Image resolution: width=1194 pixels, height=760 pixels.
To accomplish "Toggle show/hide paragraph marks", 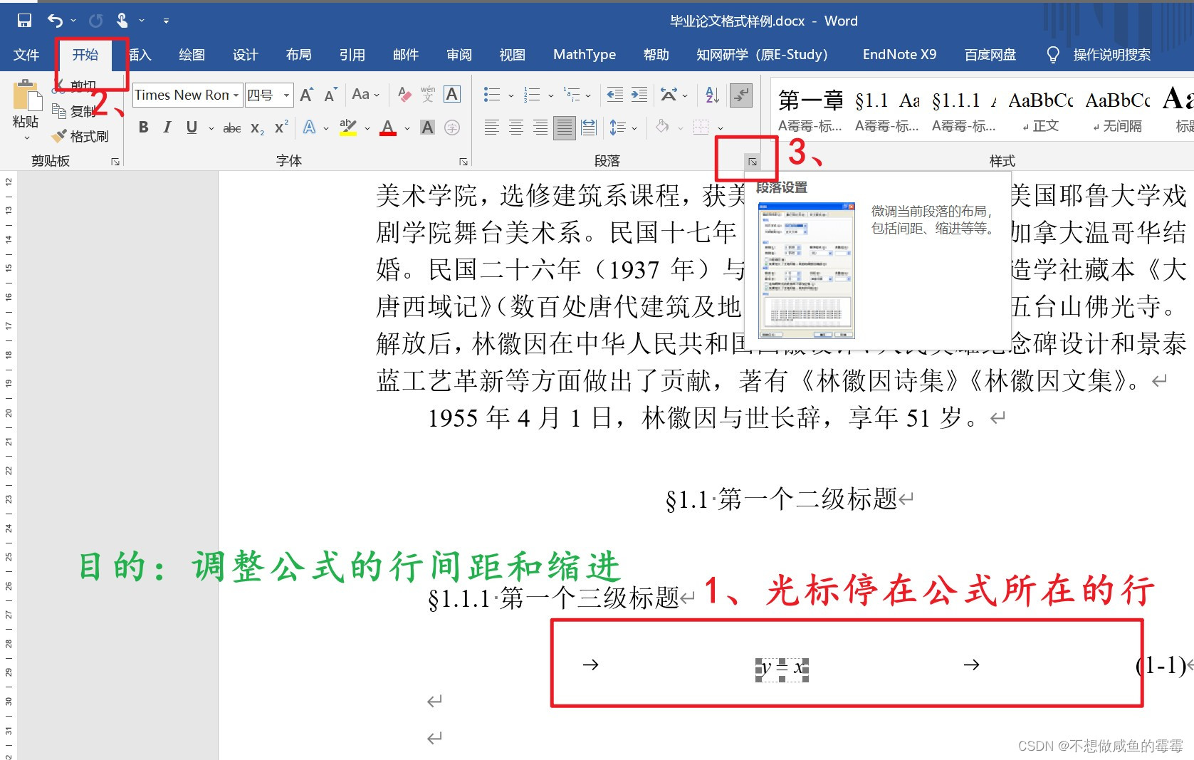I will (x=741, y=95).
